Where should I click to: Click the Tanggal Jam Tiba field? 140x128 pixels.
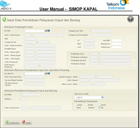click(x=101, y=31)
